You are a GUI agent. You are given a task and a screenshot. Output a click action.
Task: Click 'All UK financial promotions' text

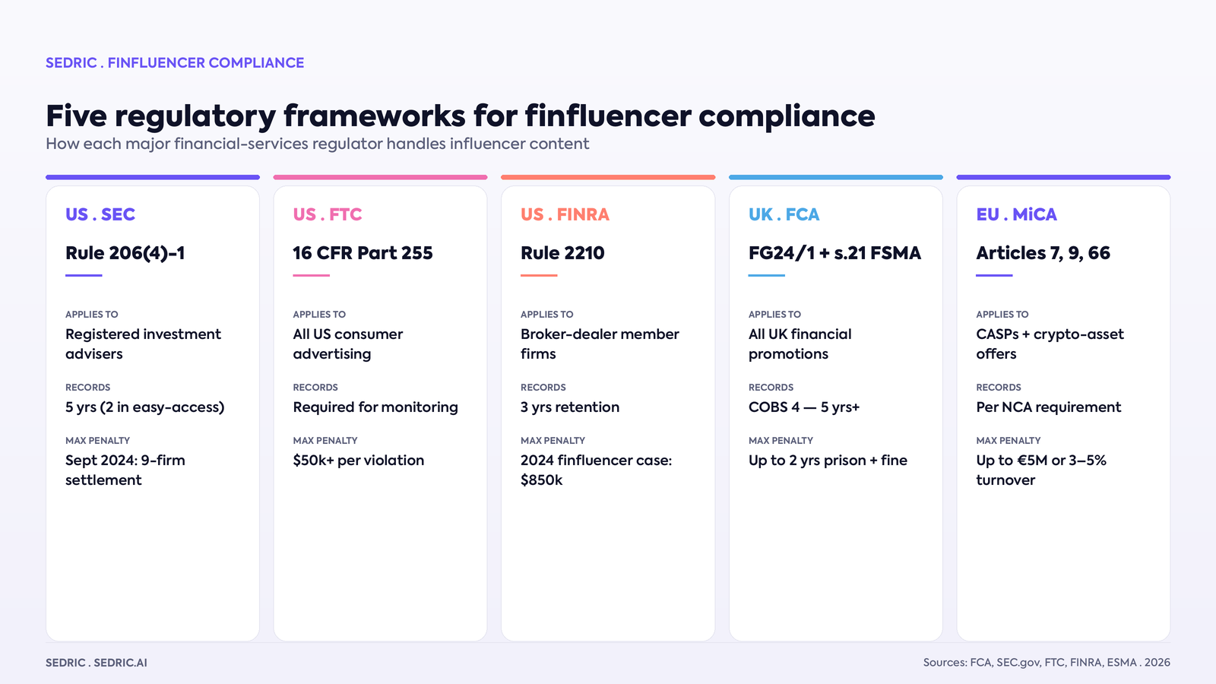(800, 344)
